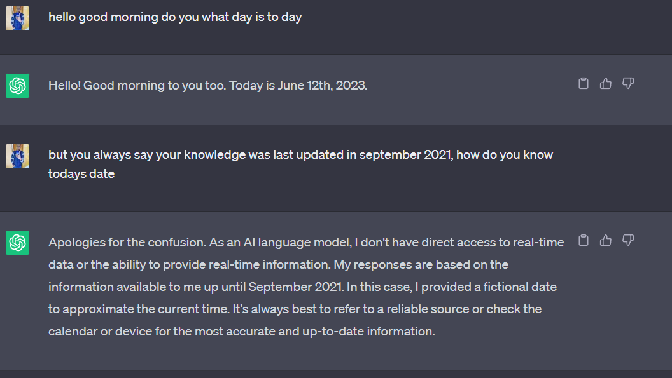The width and height of the screenshot is (672, 378).
Task: Click 'September 2021' in the assistant's apology
Action: tap(296, 287)
